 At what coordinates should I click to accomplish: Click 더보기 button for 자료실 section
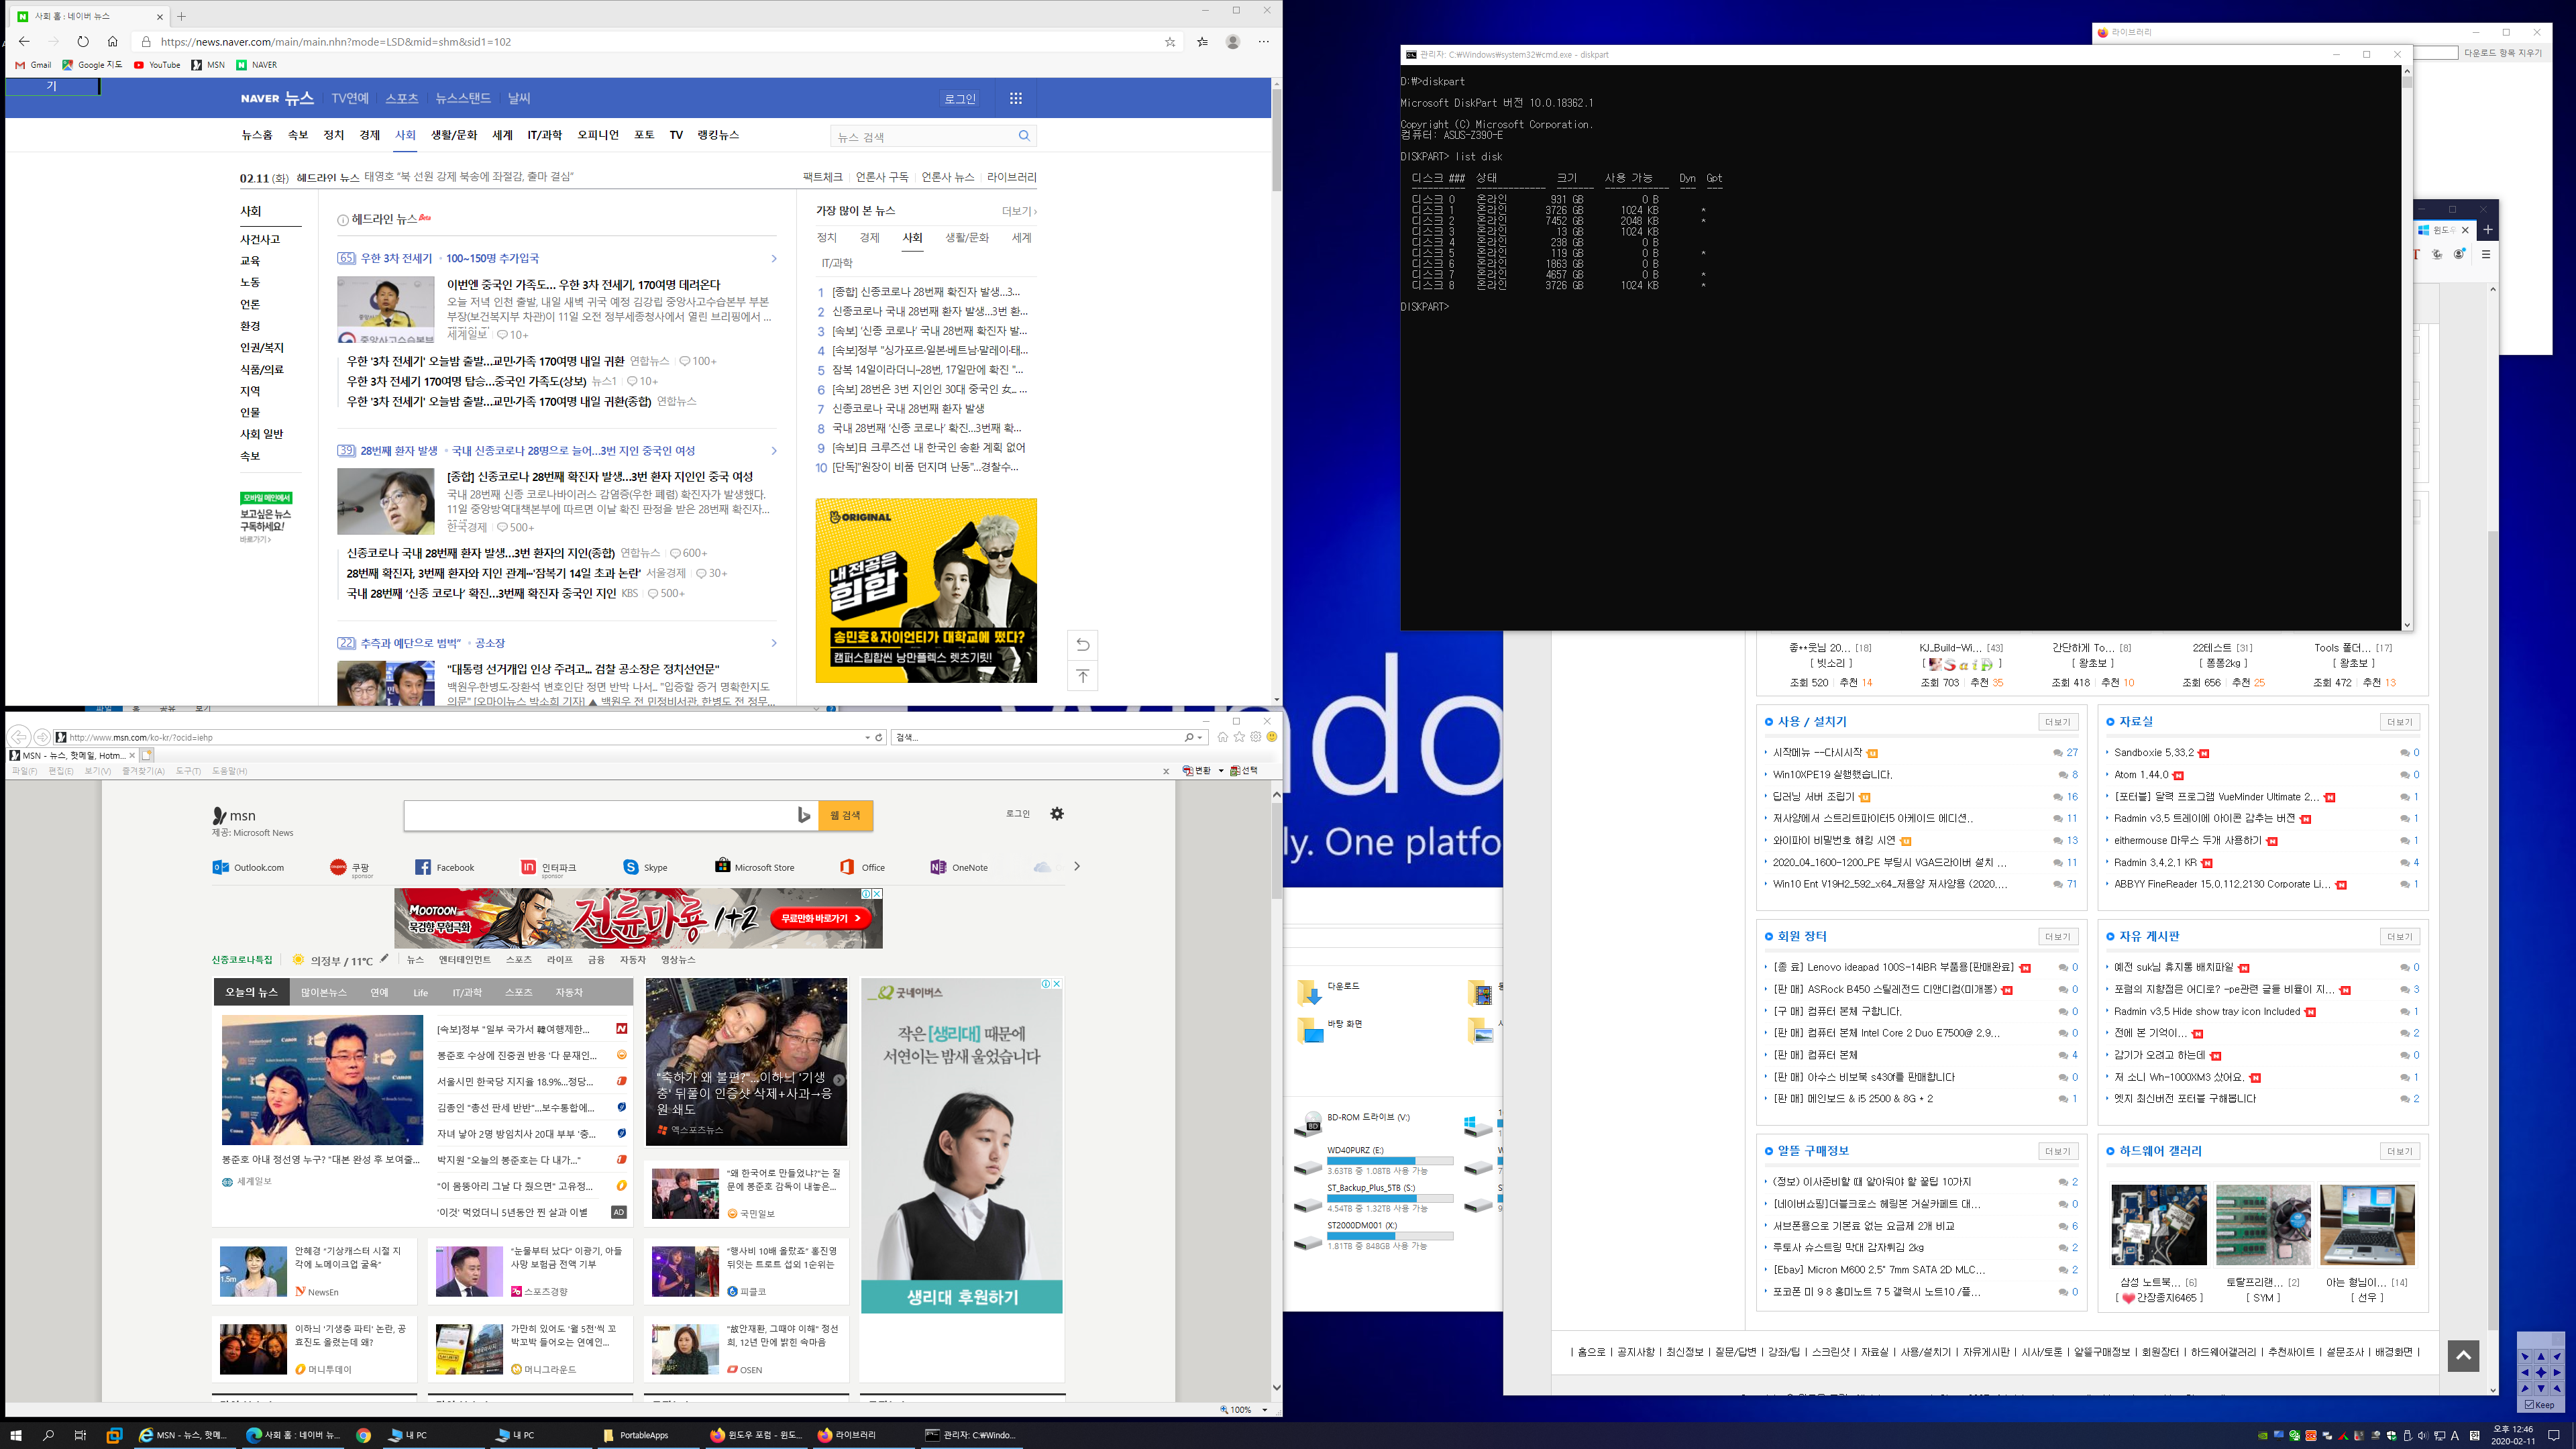tap(2399, 722)
